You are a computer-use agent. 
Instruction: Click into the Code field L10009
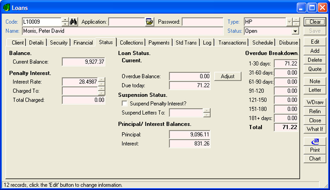42,22
